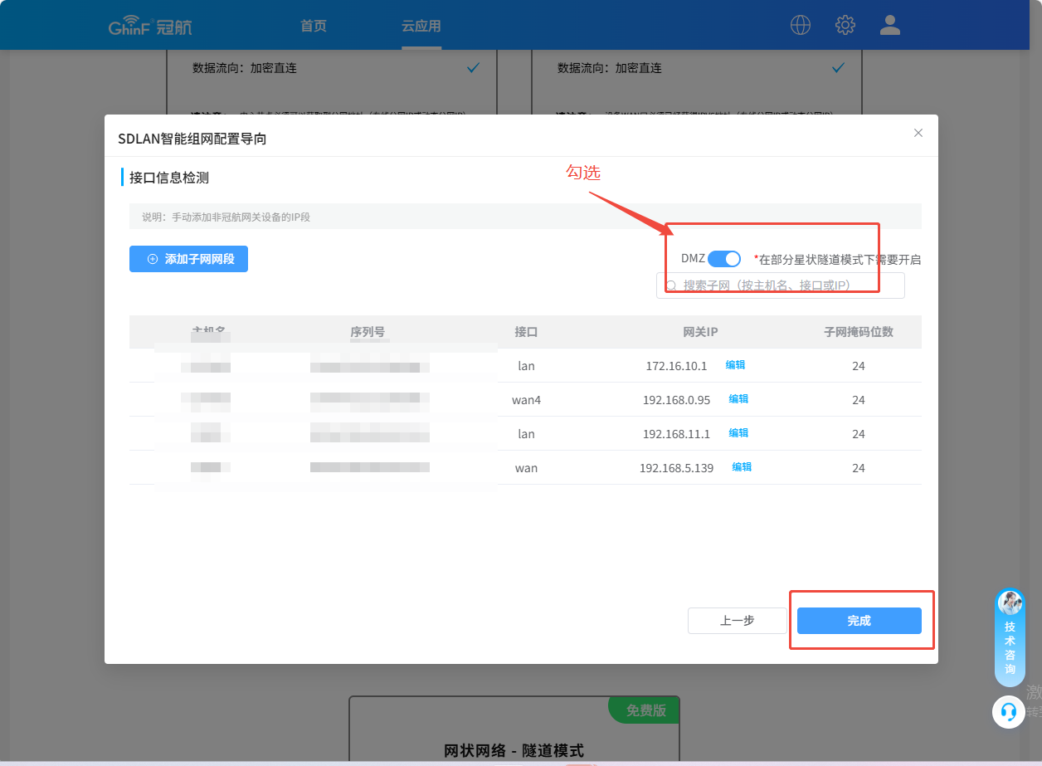This screenshot has height=766, width=1042.
Task: Click the GhinF 冠航 logo
Action: pos(150,26)
